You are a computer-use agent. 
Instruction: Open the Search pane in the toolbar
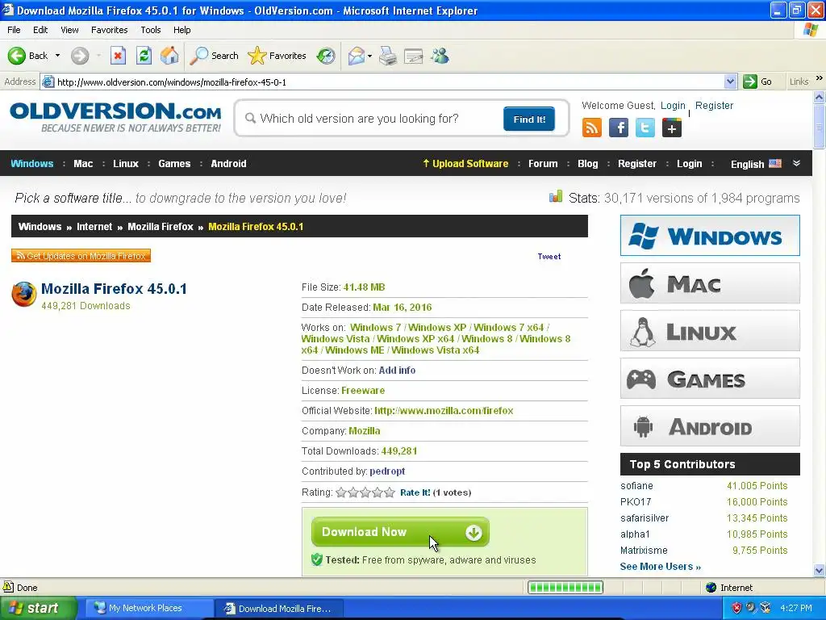pyautogui.click(x=214, y=56)
